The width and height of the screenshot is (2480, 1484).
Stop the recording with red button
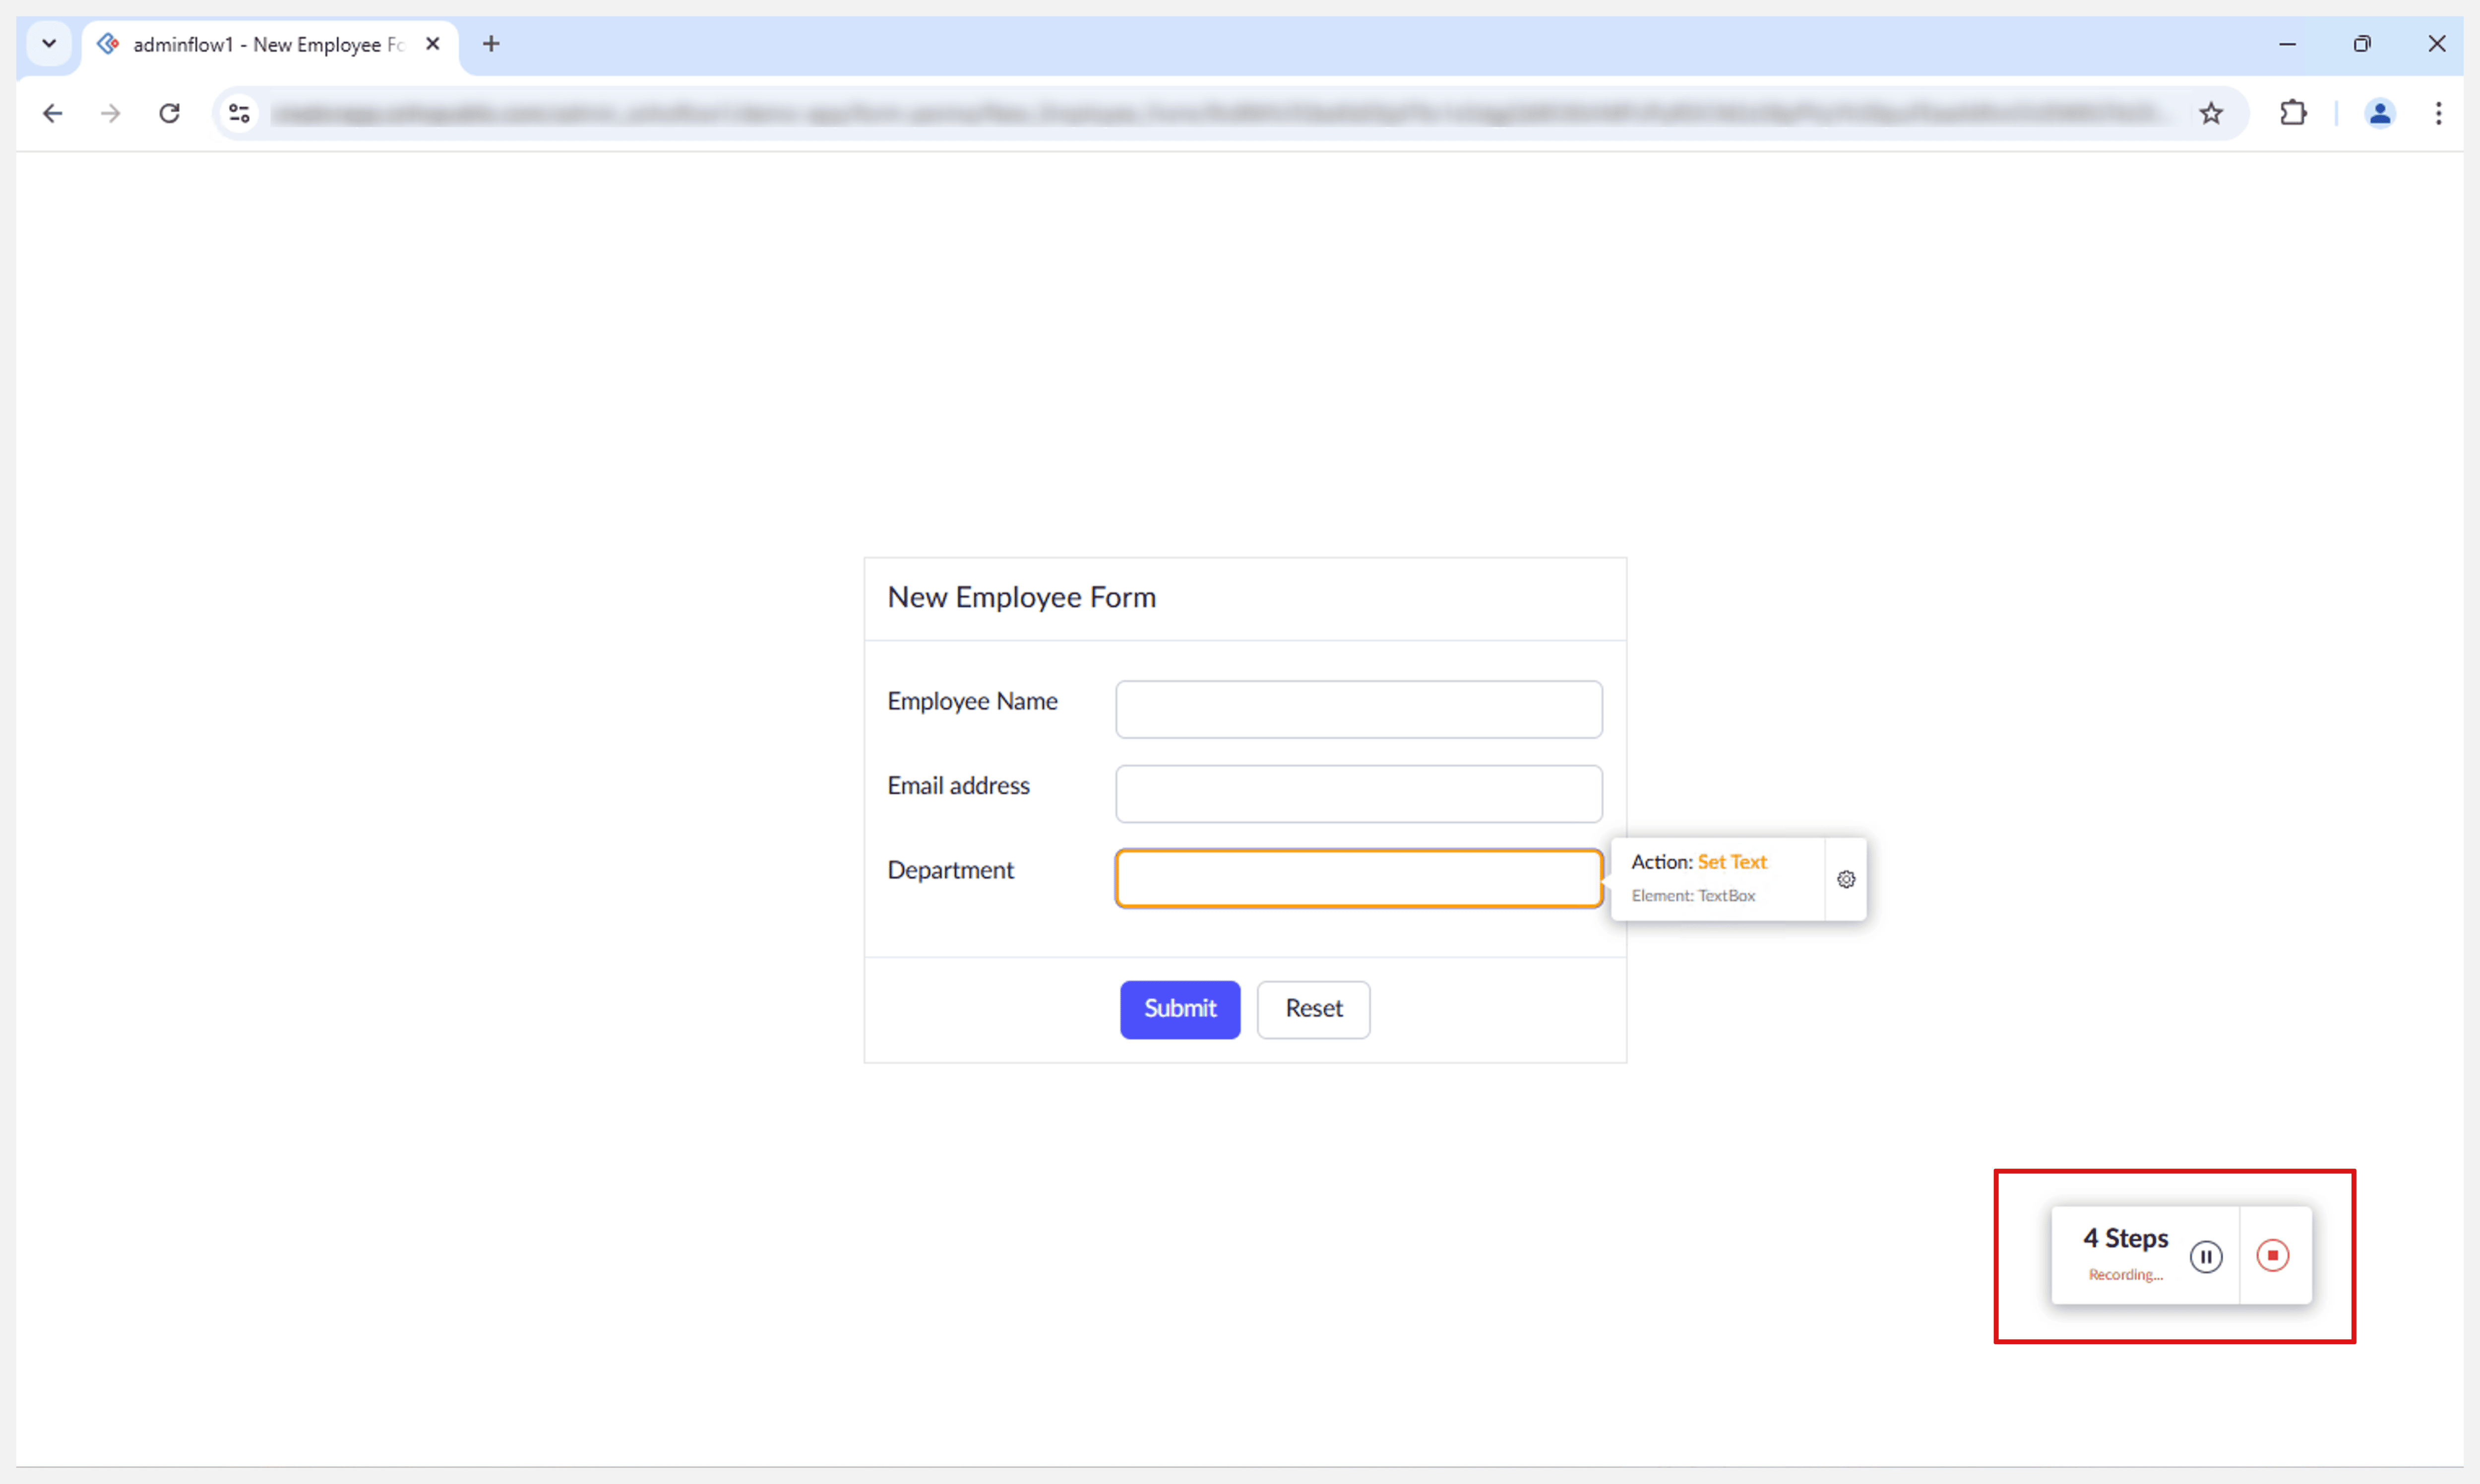pyautogui.click(x=2272, y=1255)
